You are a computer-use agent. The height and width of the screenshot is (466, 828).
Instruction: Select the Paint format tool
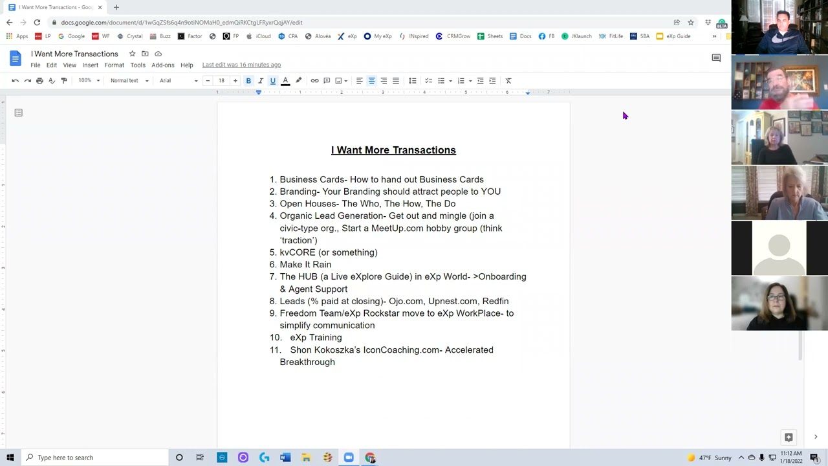(x=63, y=81)
